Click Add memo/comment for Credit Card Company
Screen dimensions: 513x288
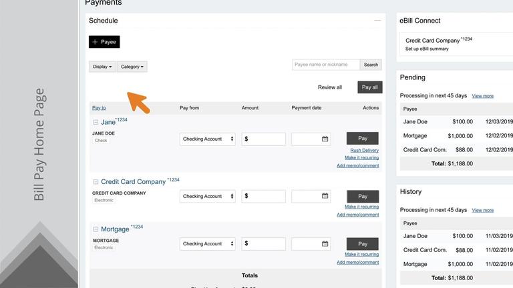357,215
